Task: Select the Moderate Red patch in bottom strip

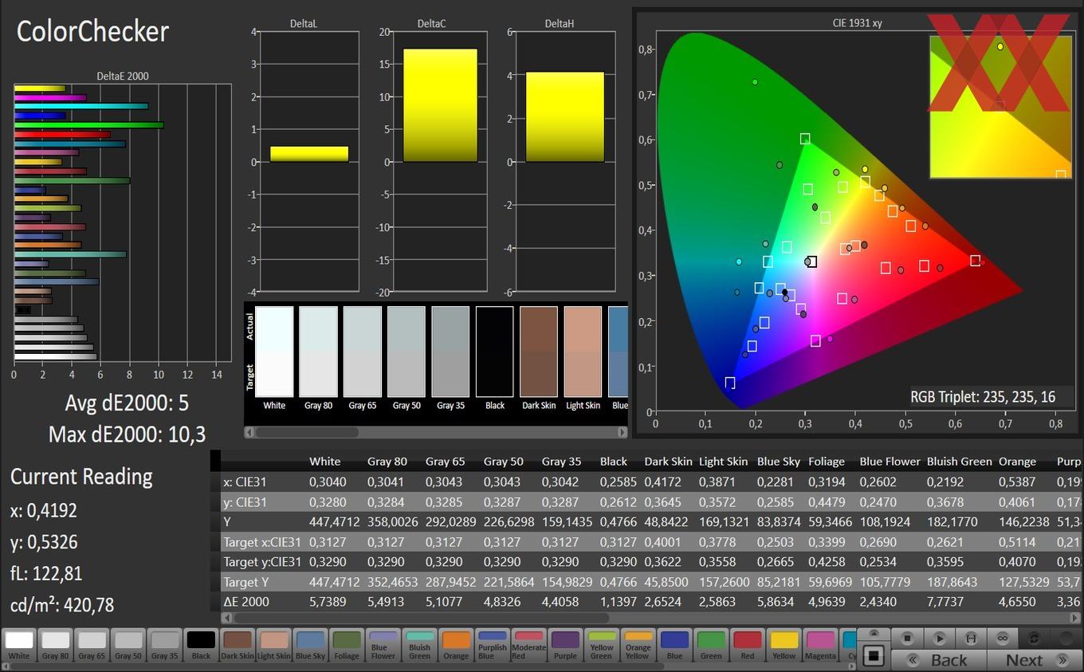Action: [x=528, y=645]
